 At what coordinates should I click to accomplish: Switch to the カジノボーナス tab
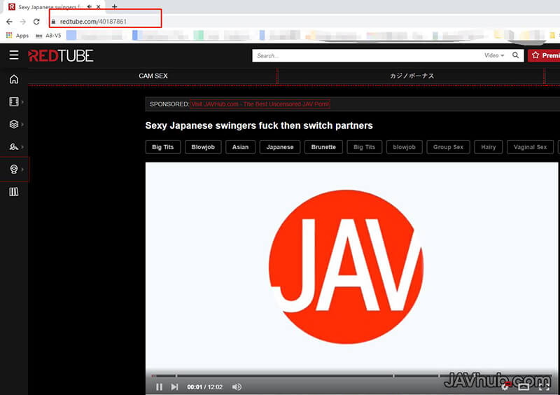click(x=412, y=76)
